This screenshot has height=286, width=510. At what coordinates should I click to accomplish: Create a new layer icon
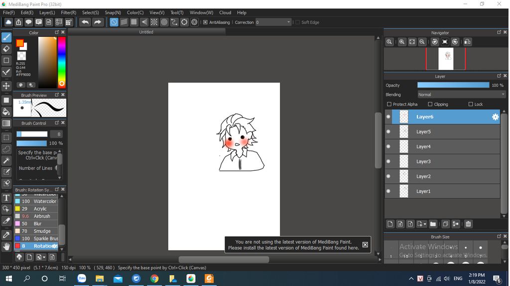point(390,224)
